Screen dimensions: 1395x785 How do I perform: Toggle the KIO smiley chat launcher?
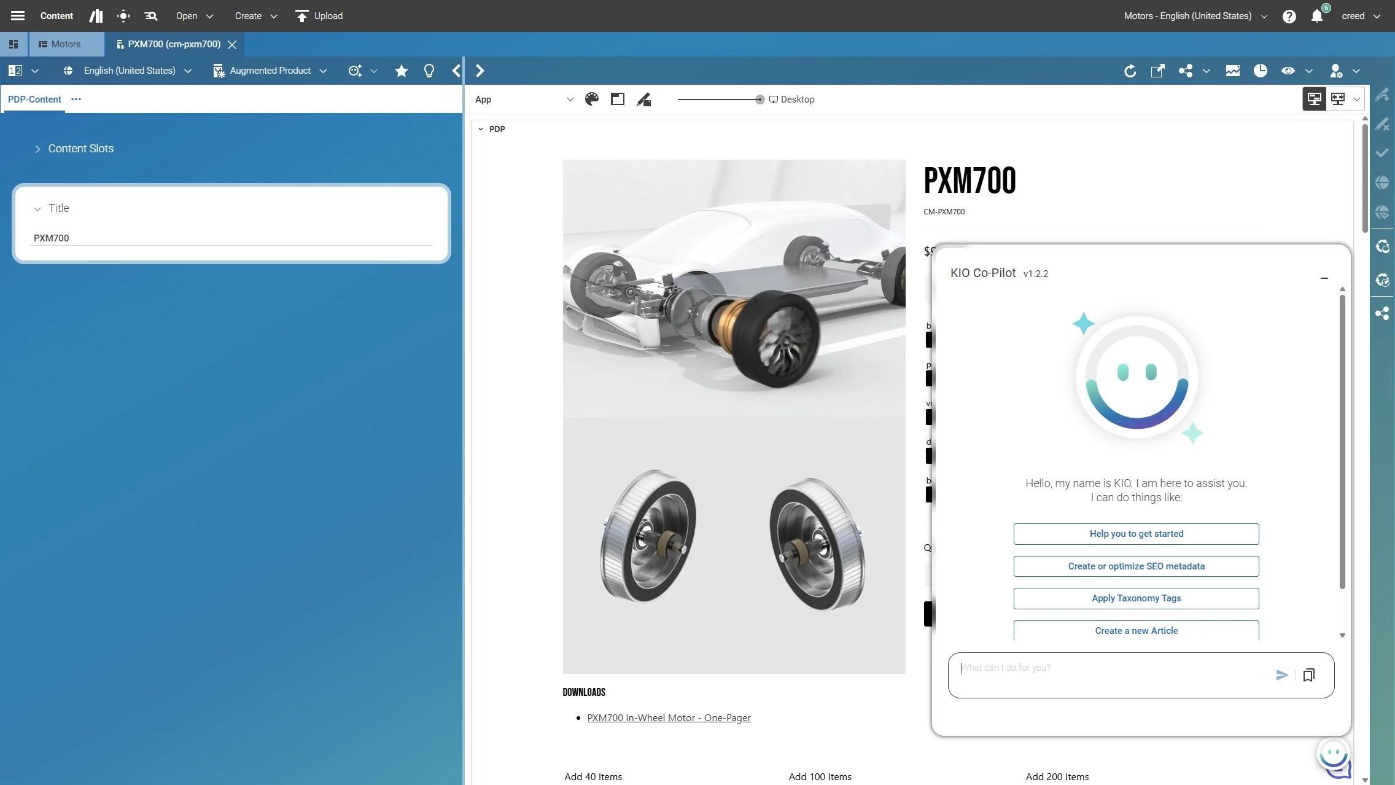coord(1334,757)
